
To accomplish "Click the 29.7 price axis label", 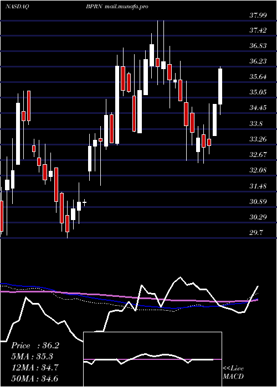I will tap(256, 233).
